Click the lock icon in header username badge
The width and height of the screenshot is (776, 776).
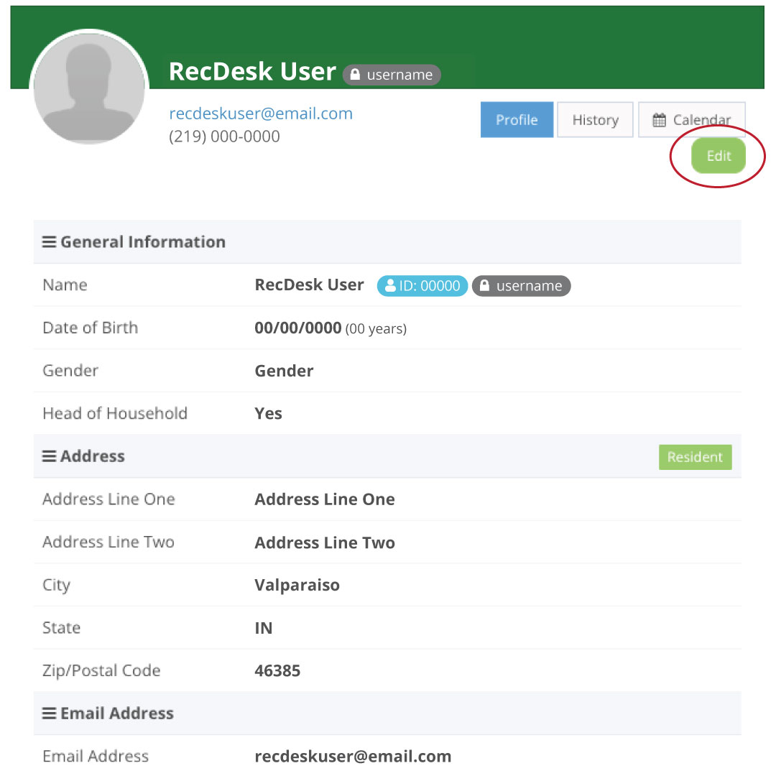click(355, 75)
